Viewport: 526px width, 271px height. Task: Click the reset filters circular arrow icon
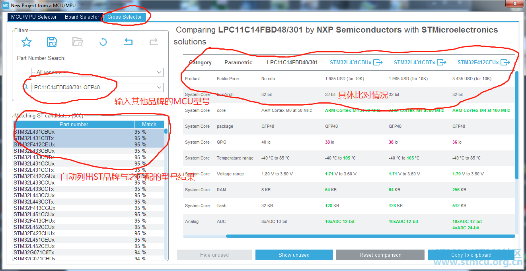click(x=103, y=42)
